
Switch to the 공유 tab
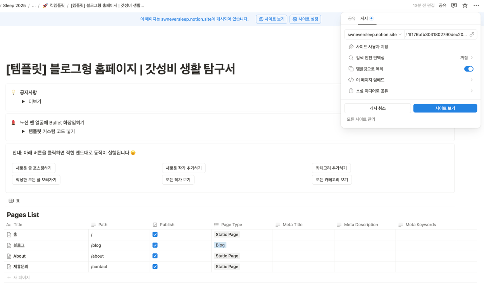[351, 18]
